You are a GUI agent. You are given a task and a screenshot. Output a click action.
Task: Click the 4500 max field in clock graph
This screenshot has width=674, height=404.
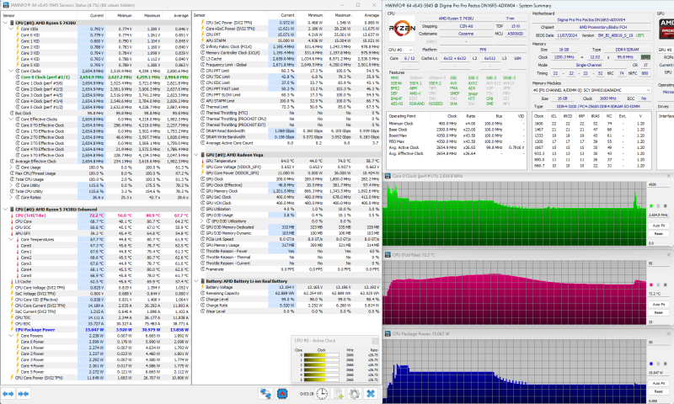click(x=659, y=184)
